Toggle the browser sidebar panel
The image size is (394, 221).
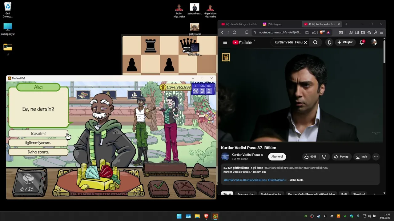click(357, 32)
